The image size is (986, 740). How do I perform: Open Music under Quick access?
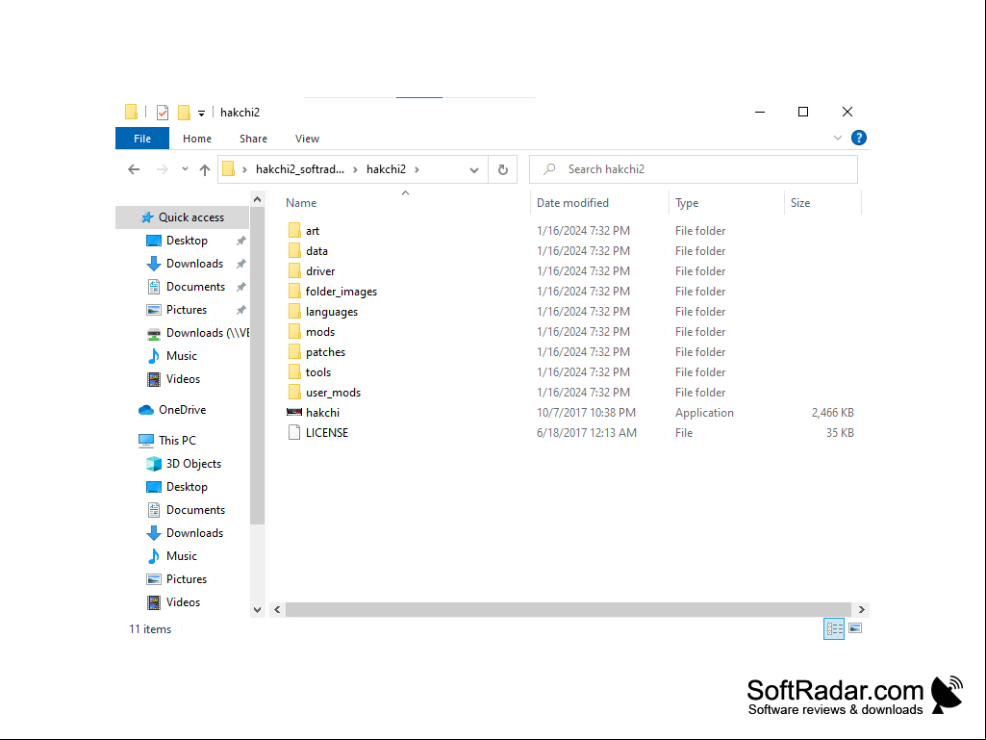click(x=181, y=356)
